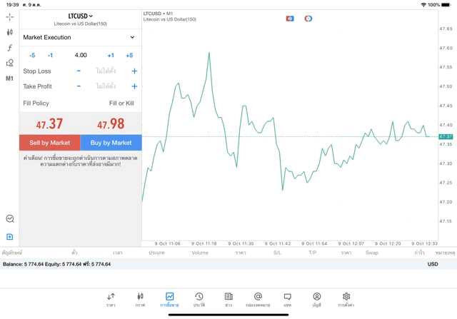This screenshot has height=319, width=457.
Task: Open the History clock tab
Action: pyautogui.click(x=199, y=300)
